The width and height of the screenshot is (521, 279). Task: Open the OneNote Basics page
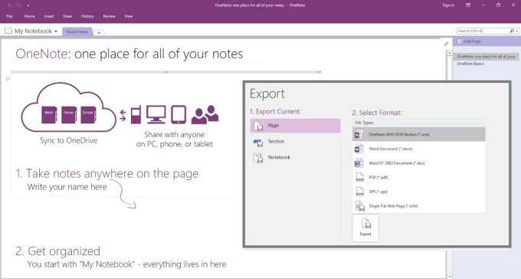point(470,64)
